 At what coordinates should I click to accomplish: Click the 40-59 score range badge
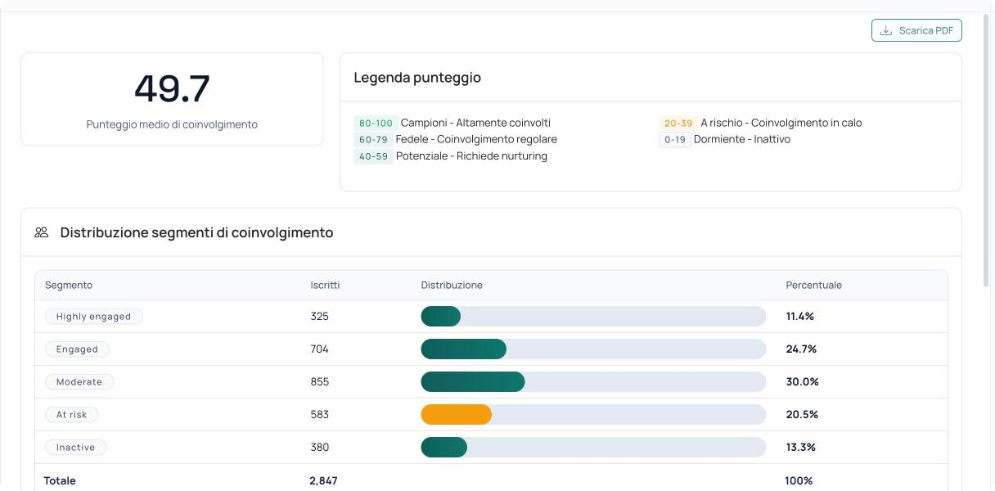(373, 156)
